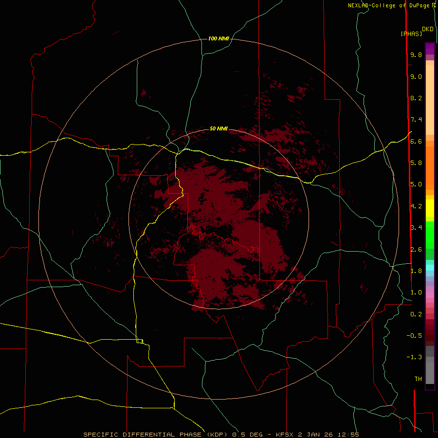438x438 pixels.
Task: Click the [PHAS] units label
Action: pos(411,34)
